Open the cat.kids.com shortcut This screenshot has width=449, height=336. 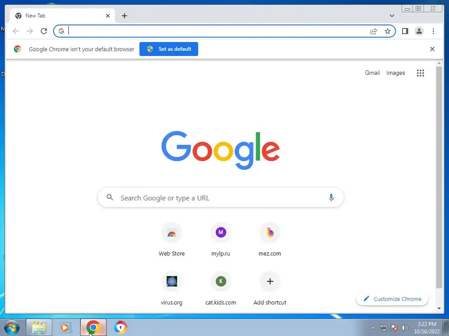point(221,289)
